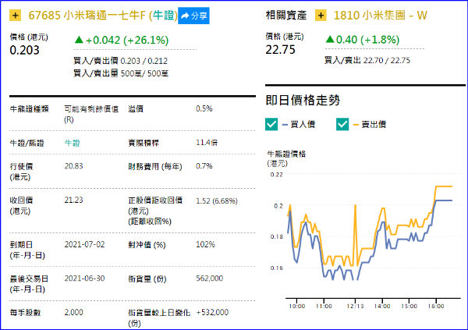Click the 牛熊證種類 row label
Screen dimensions: 468x330
point(30,109)
